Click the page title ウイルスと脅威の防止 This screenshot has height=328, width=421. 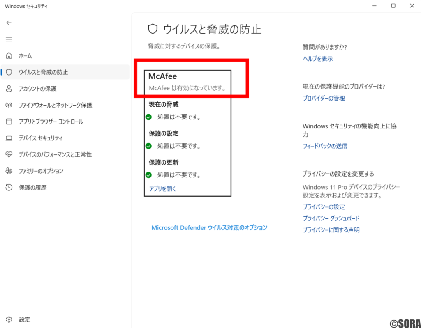pos(212,29)
